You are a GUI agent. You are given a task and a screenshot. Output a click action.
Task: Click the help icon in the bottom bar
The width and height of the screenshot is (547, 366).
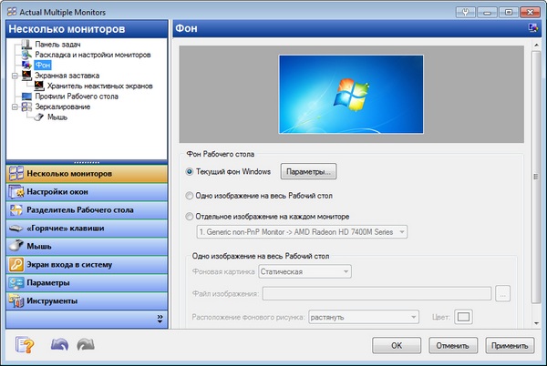tap(26, 345)
